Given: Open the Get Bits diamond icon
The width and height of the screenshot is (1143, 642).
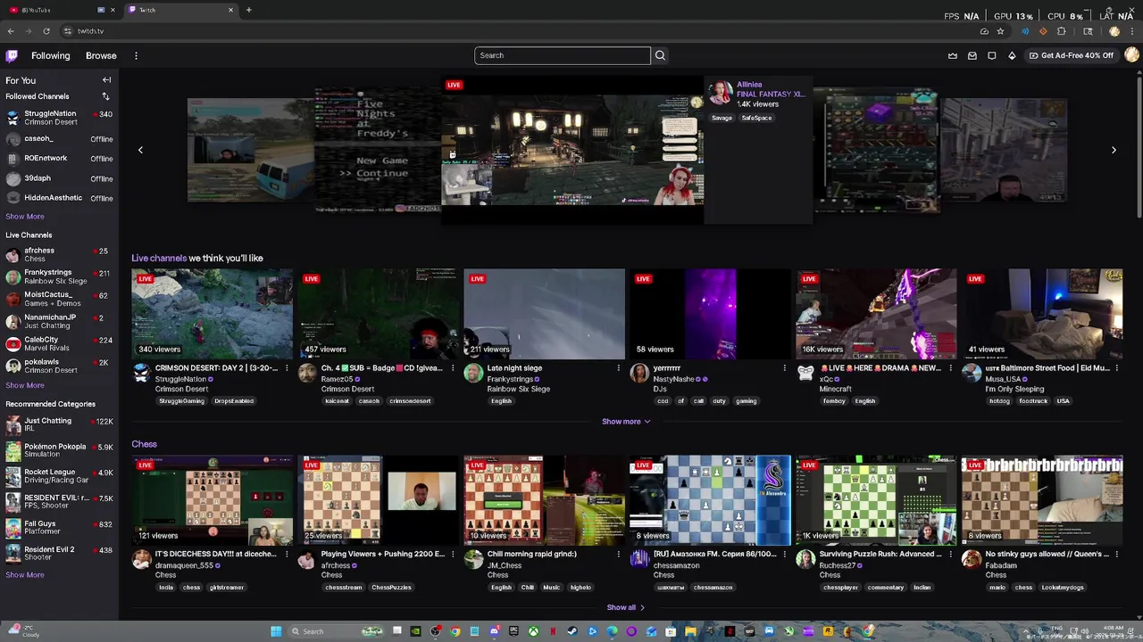Looking at the screenshot, I should coord(1012,55).
